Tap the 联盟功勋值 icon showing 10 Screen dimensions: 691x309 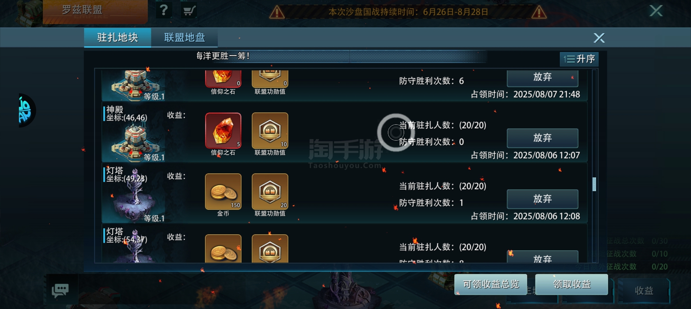click(x=270, y=130)
